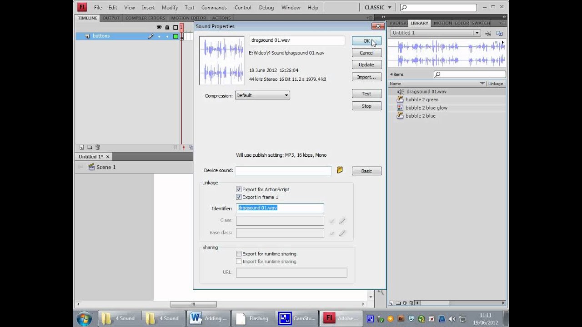Toggle show all layers as outlines
582x327 pixels.
[176, 27]
